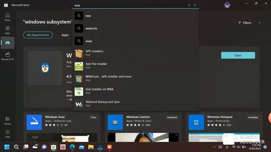Open Library in the sidebar
271x152 pixels.
click(x=8, y=121)
